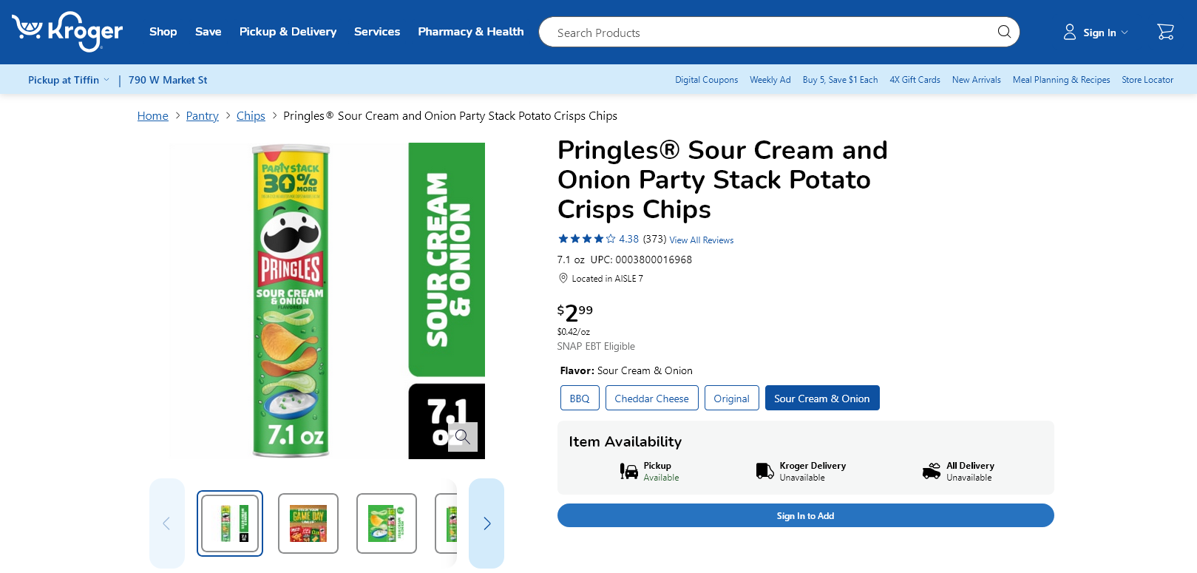The width and height of the screenshot is (1197, 573).
Task: Expand Pickup at Tiffin store selector
Action: (x=68, y=80)
